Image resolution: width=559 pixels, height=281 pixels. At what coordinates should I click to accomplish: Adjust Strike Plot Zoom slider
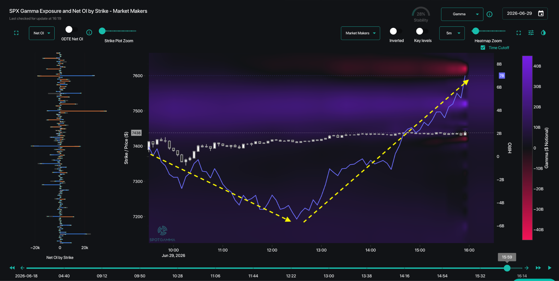[x=102, y=31]
